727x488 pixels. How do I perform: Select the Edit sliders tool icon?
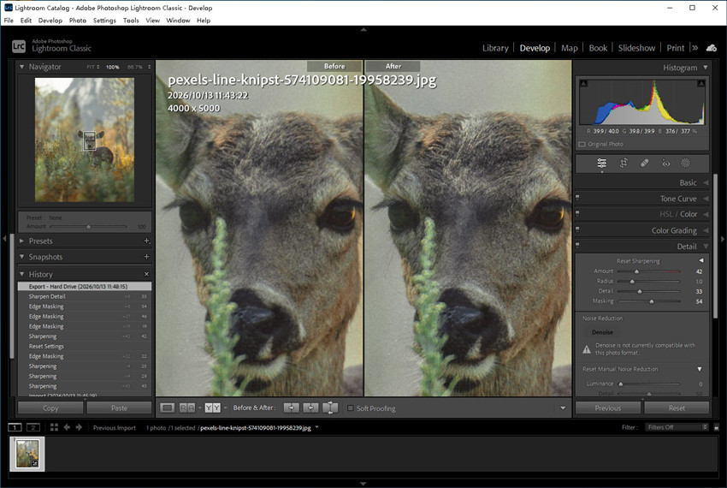click(602, 163)
